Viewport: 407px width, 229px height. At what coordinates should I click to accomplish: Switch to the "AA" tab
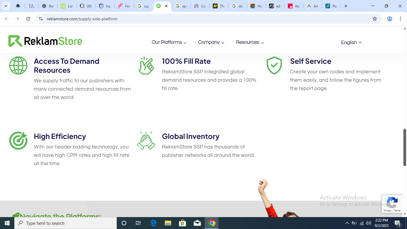(x=312, y=6)
